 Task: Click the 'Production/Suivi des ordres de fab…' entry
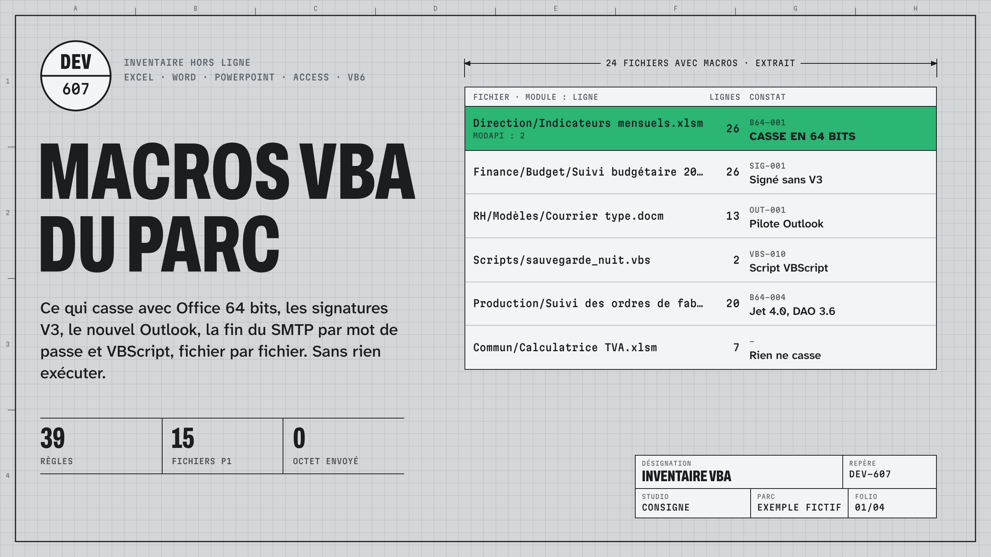pos(588,304)
